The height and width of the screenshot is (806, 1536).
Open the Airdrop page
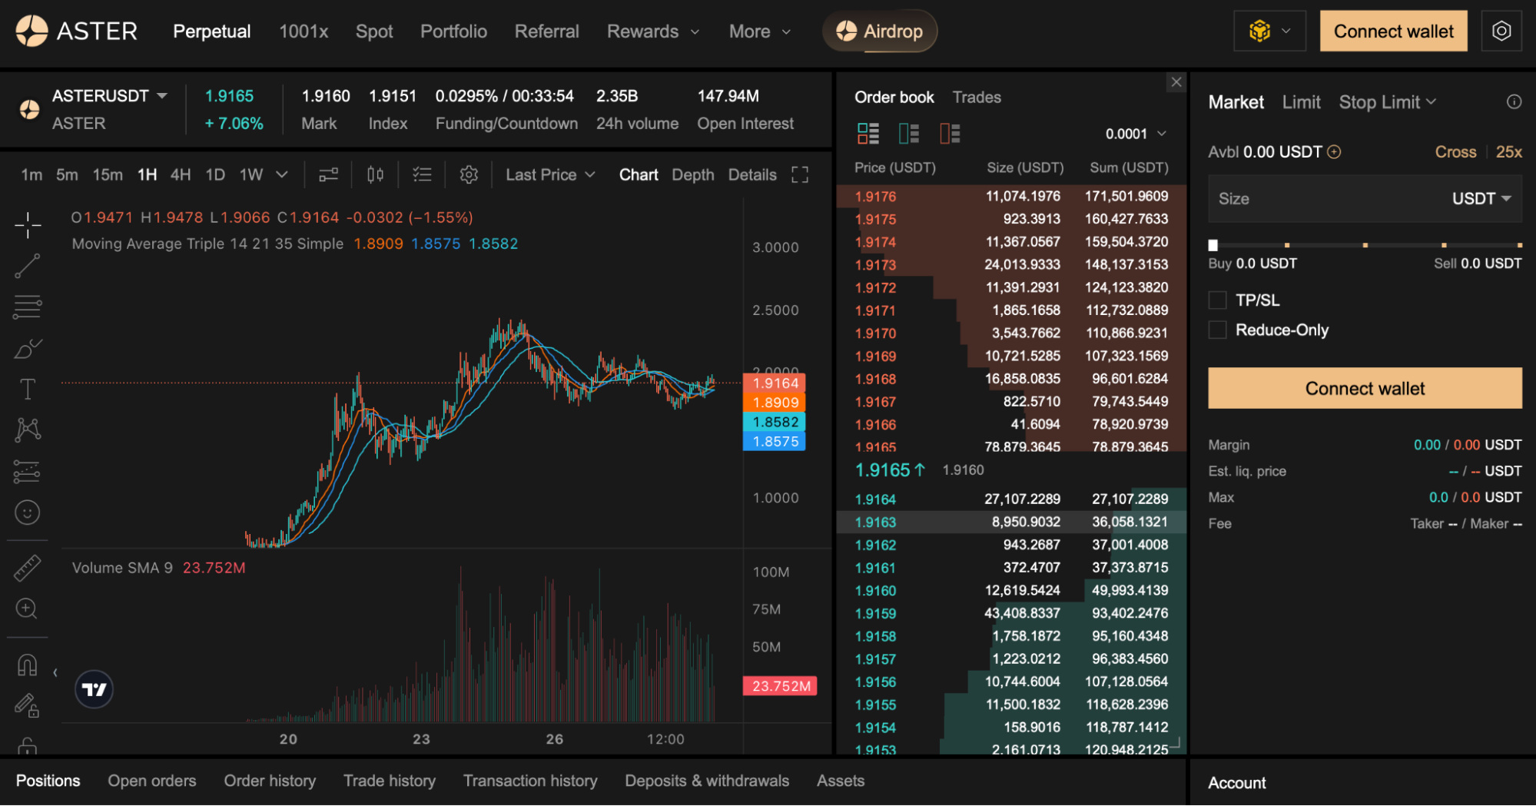coord(879,31)
